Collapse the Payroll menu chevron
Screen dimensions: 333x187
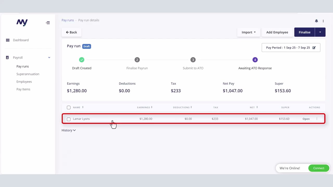coord(49,57)
